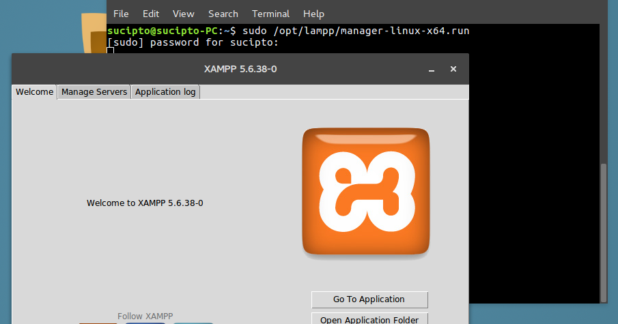Click the Go To Application button

tap(369, 299)
